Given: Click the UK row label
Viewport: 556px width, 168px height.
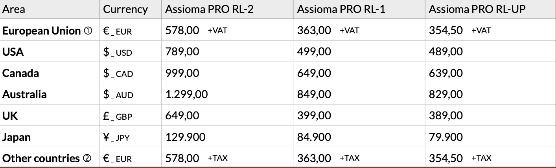Looking at the screenshot, I should pos(10,115).
